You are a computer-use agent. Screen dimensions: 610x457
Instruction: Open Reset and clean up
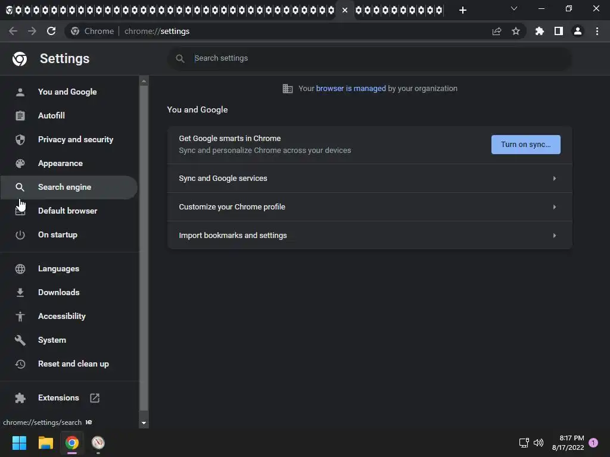[x=73, y=364]
